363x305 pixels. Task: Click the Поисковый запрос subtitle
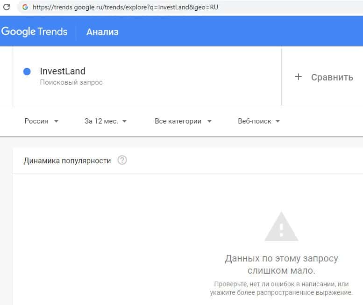(x=71, y=82)
